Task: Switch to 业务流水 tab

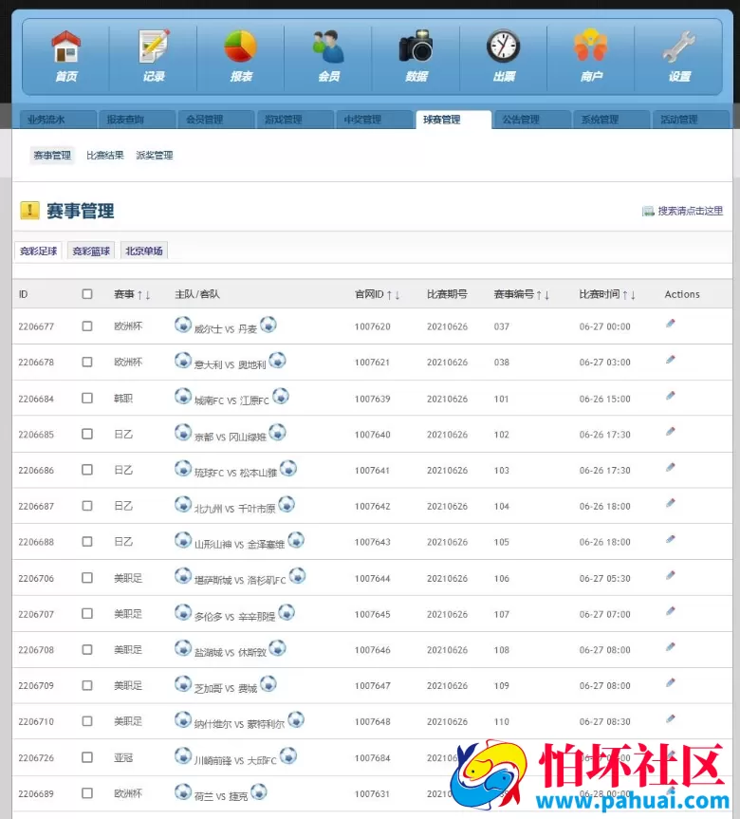Action: [58, 120]
